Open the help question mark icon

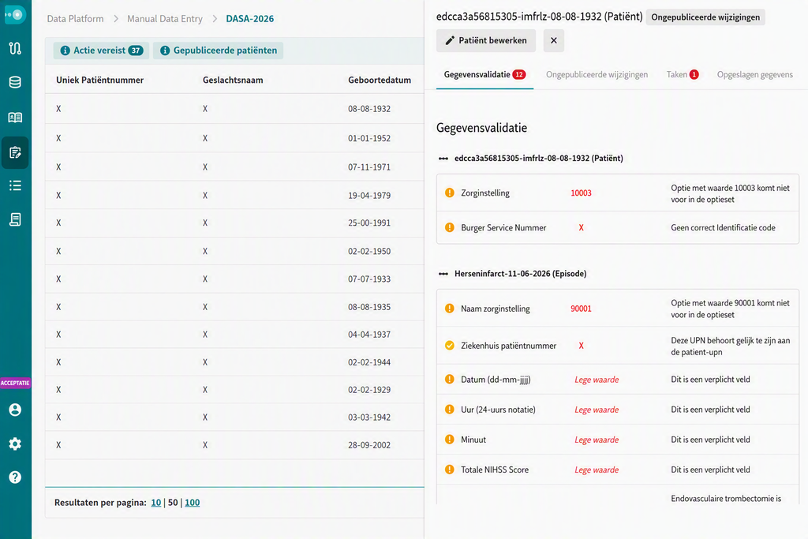[15, 477]
